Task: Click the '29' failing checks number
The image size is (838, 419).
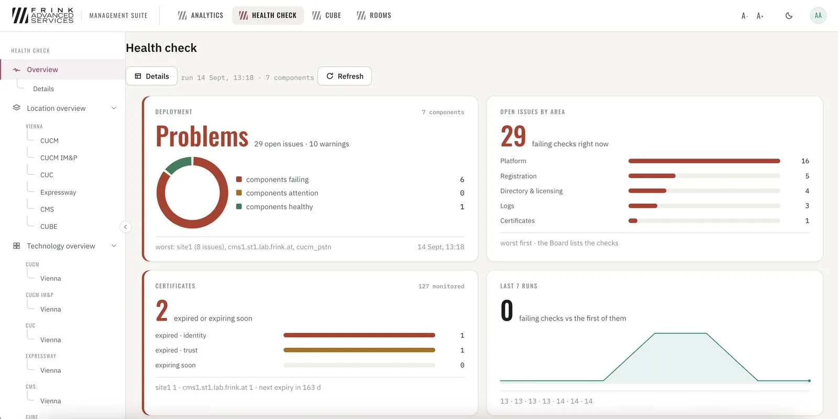Action: coord(513,137)
